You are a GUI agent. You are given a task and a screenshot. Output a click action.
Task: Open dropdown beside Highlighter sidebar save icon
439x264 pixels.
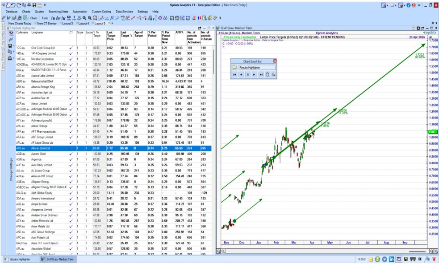coord(14,46)
